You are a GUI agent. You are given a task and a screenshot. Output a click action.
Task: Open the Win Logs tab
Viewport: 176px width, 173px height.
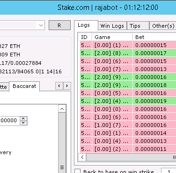point(112,26)
